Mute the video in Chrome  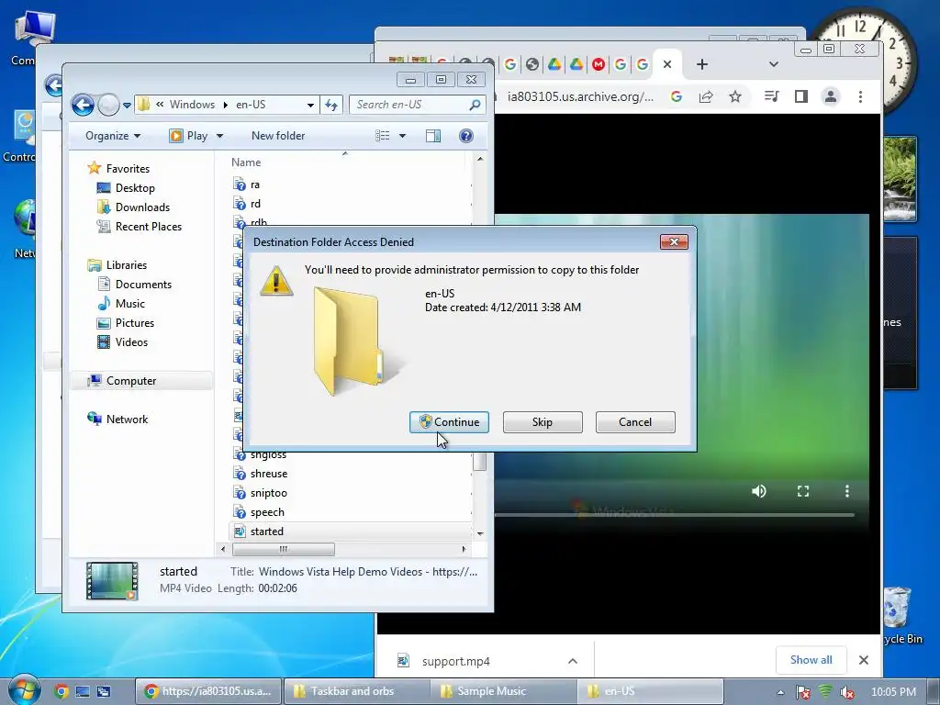[759, 492]
